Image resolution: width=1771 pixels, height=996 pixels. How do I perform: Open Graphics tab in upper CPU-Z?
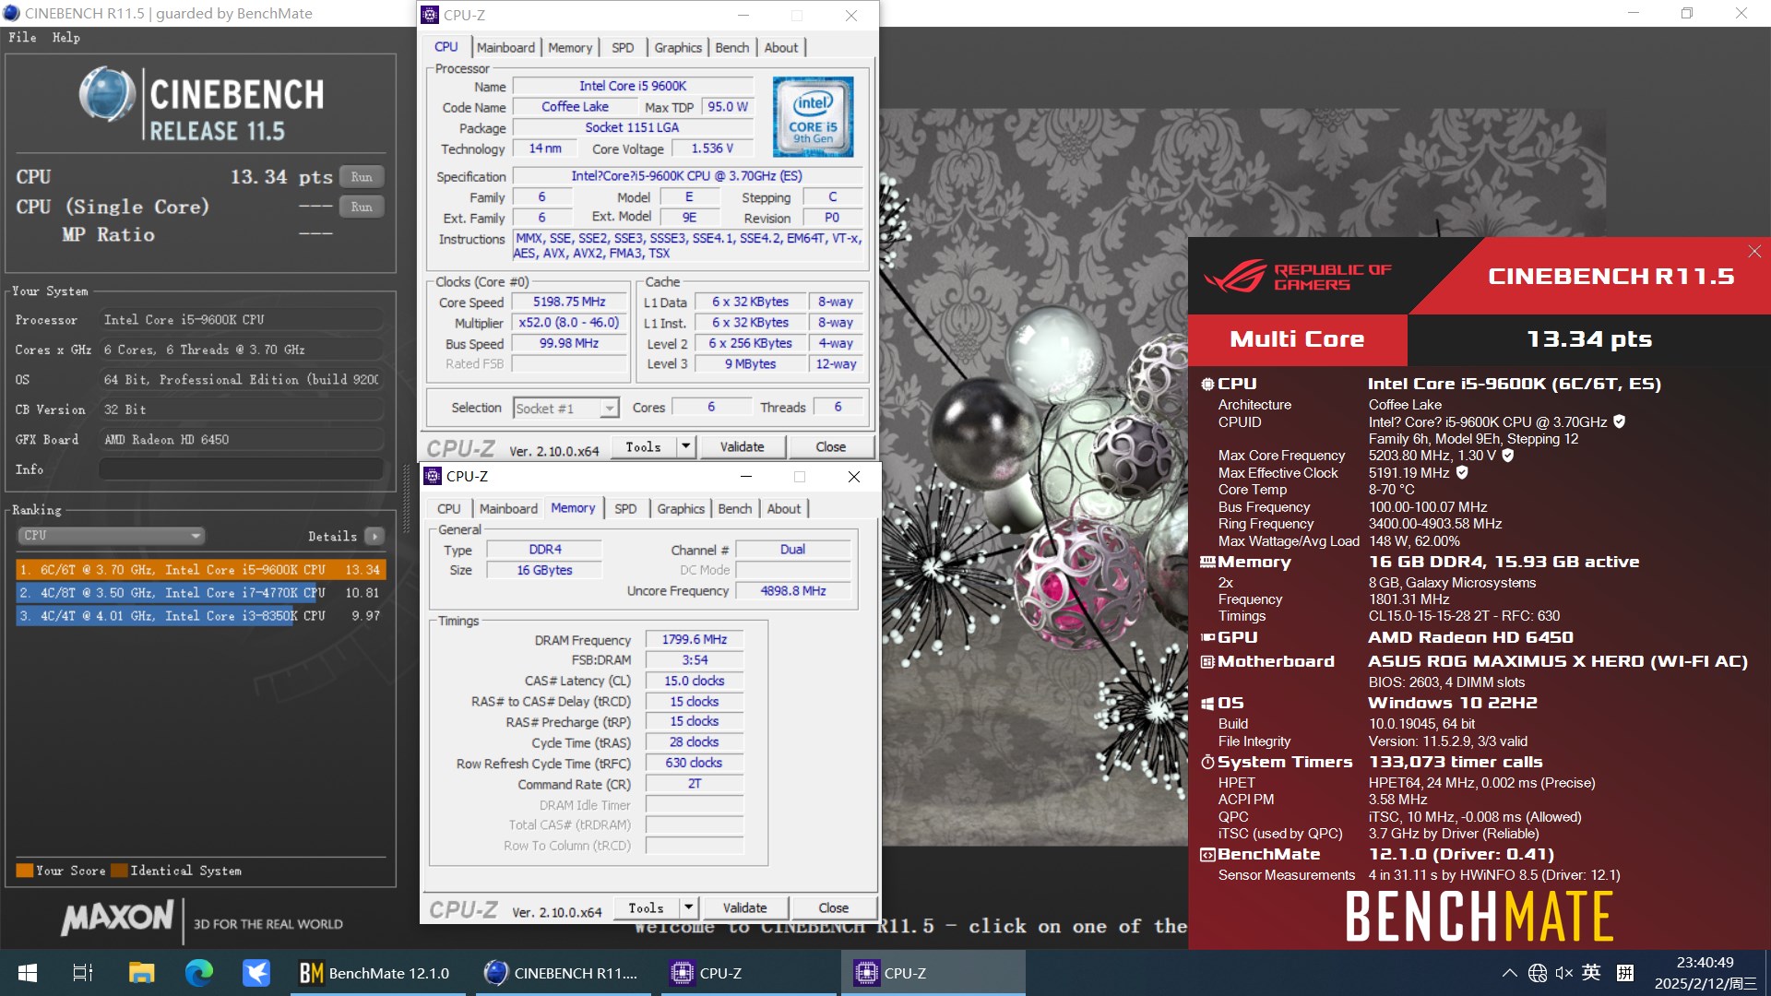[x=678, y=48]
